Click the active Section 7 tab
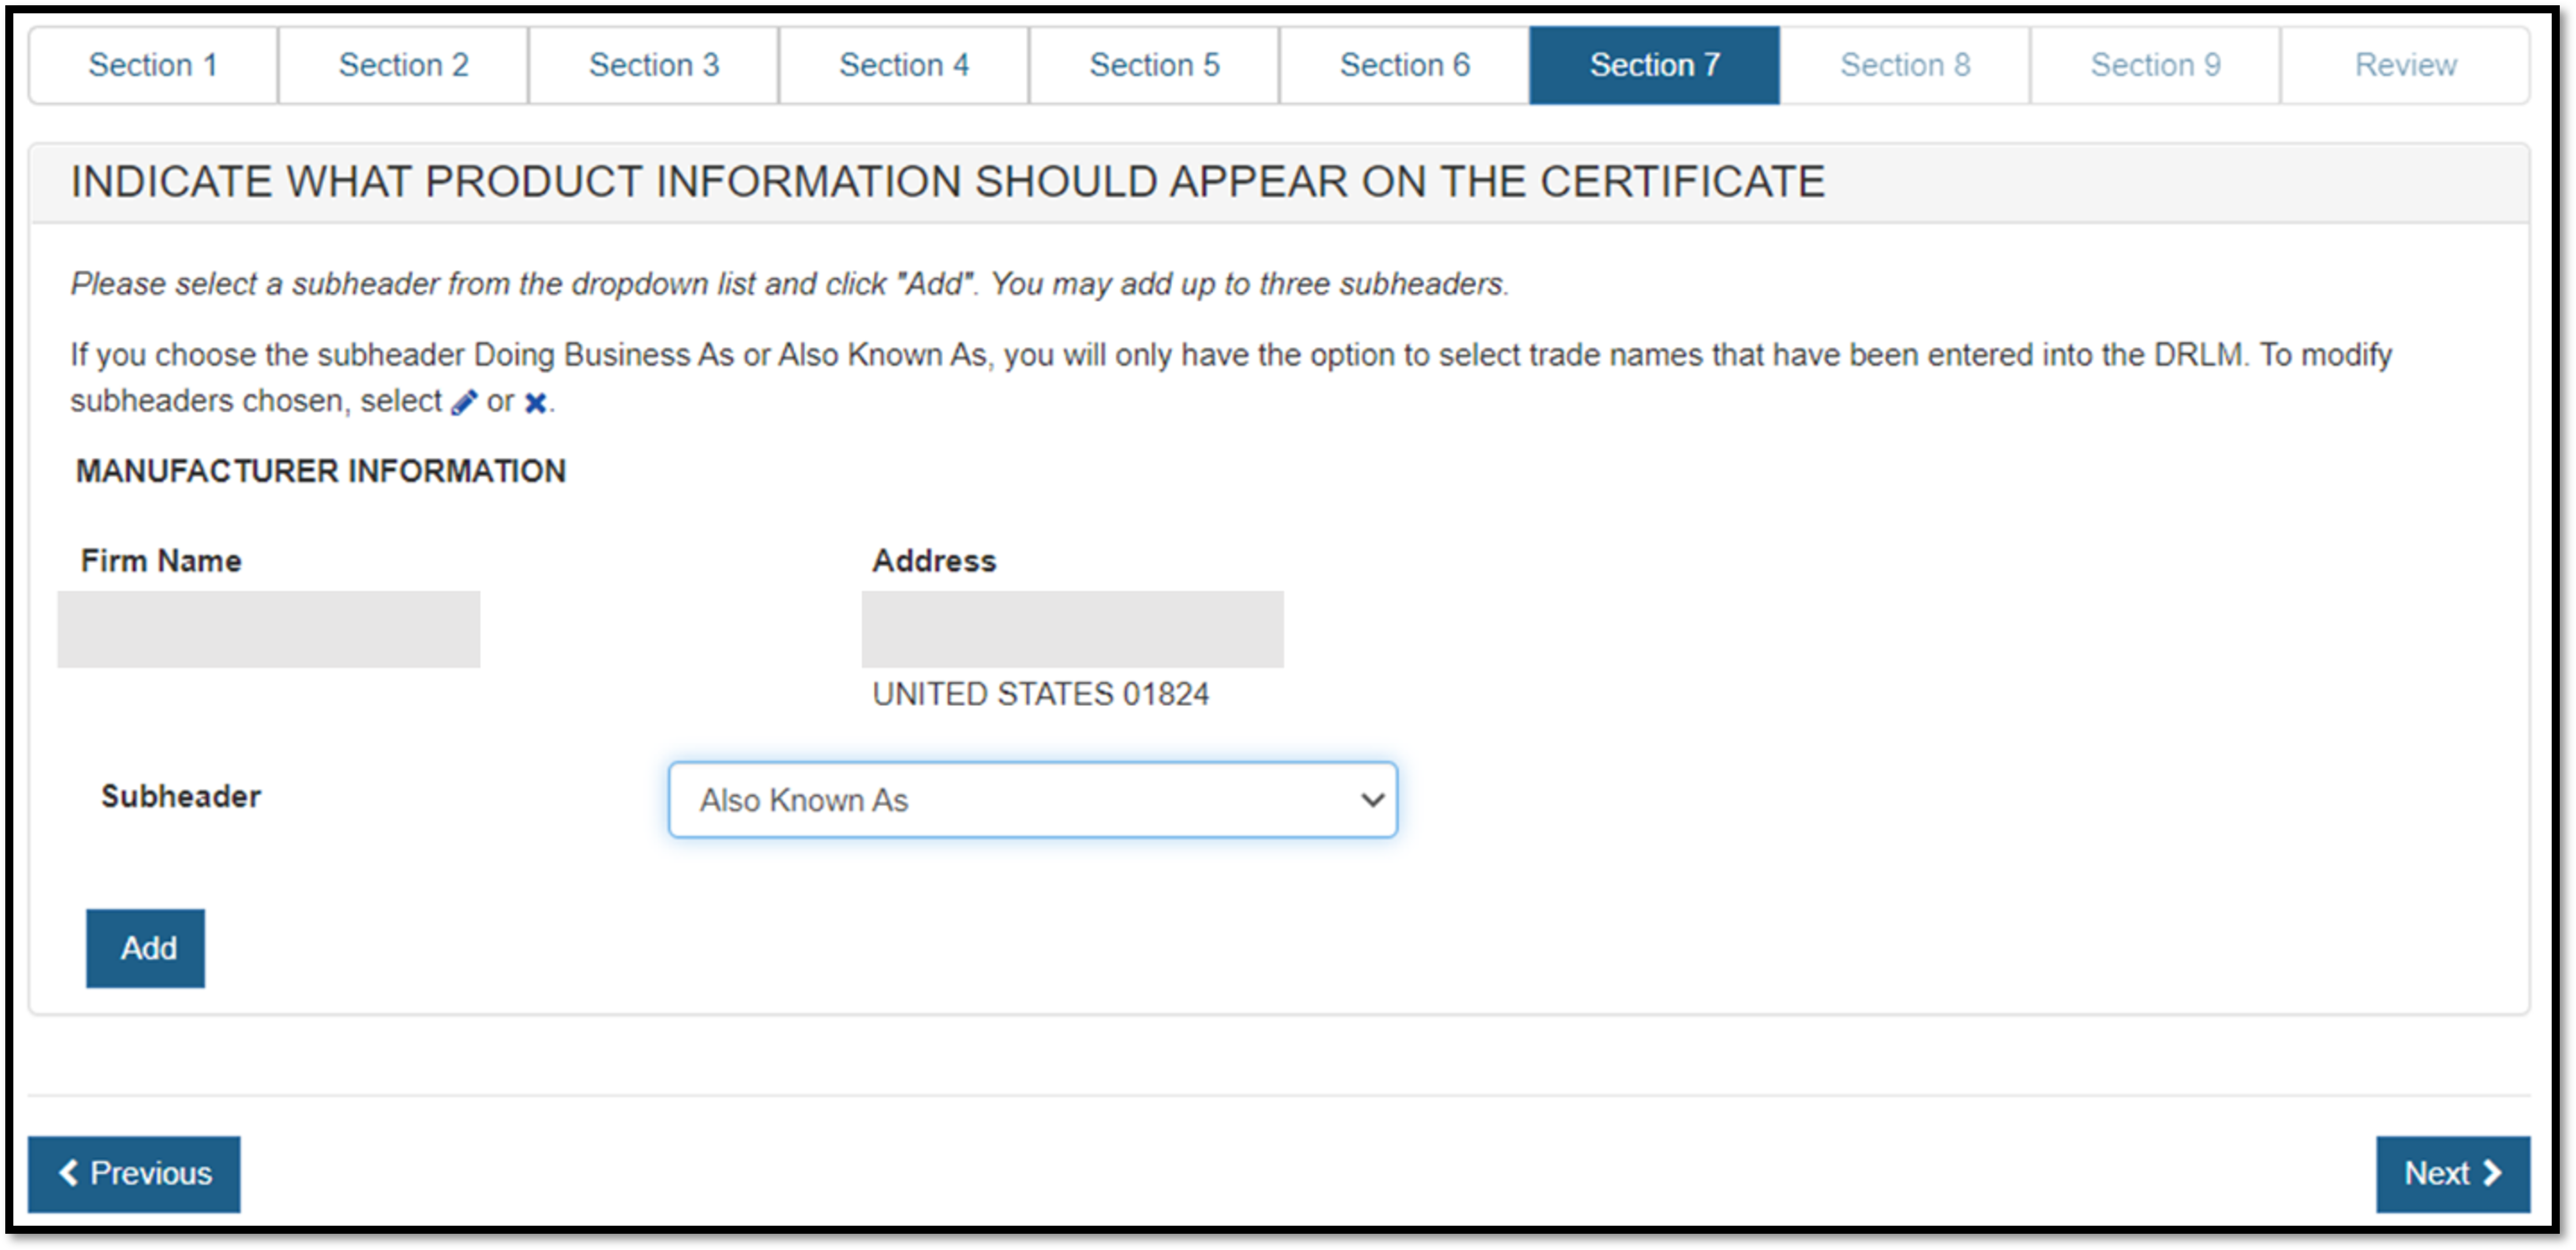Image resolution: width=2576 pixels, height=1250 pixels. [x=1654, y=65]
